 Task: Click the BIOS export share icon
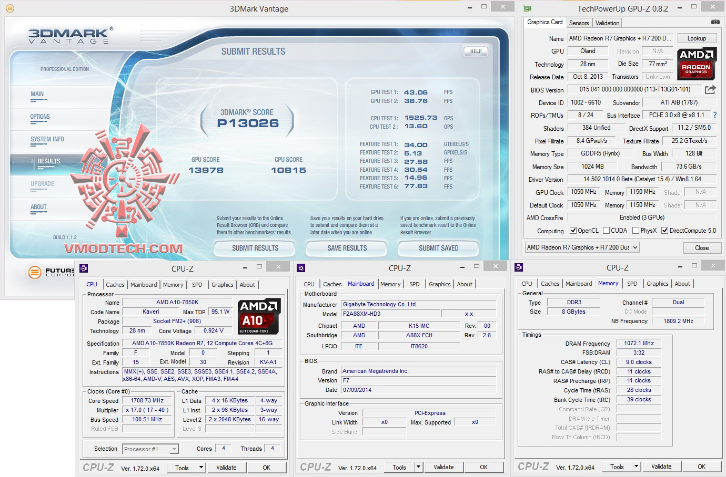tap(710, 90)
